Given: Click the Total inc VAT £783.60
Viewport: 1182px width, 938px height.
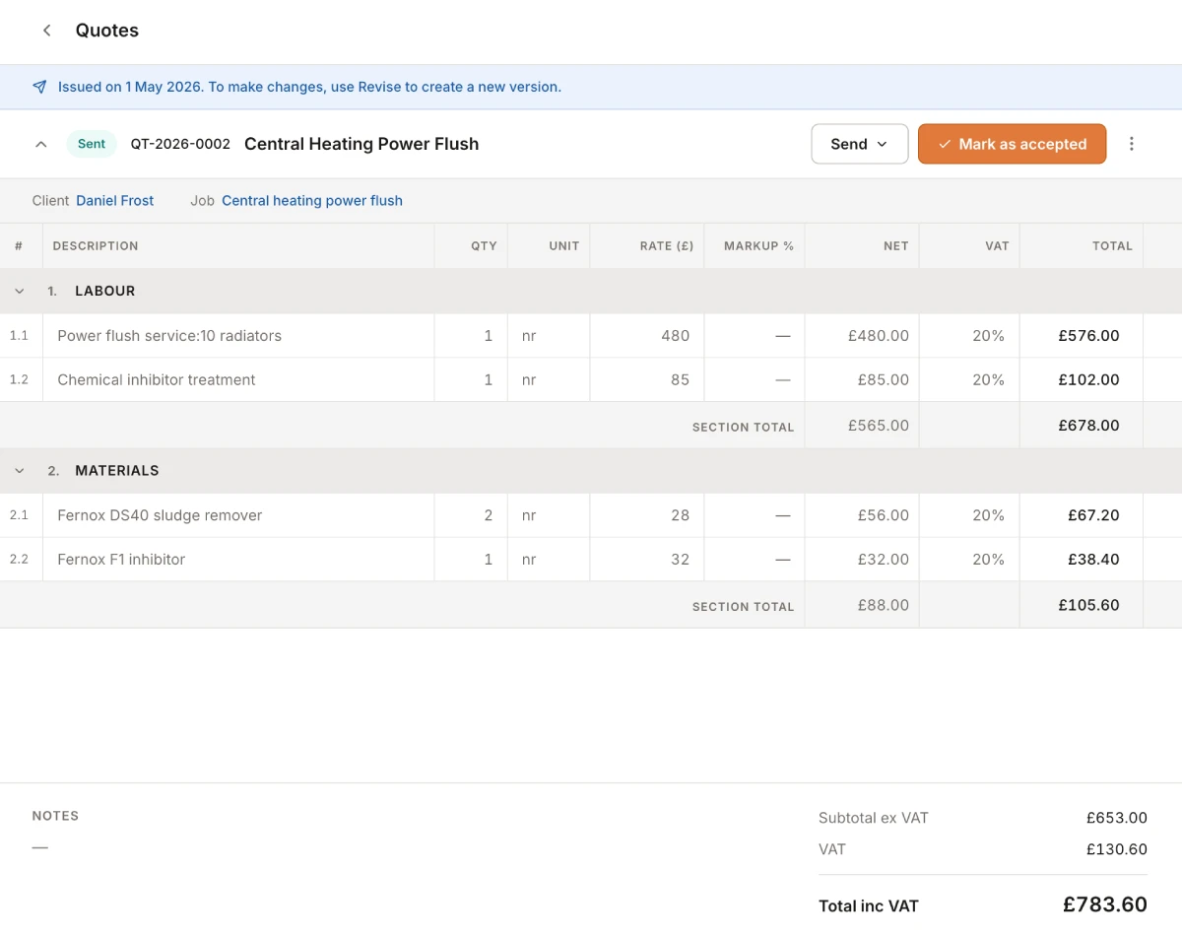Looking at the screenshot, I should tap(1105, 904).
